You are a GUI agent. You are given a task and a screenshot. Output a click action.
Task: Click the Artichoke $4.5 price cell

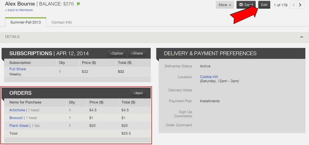coord(93,110)
